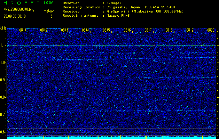Click the 1.0 frequency axis label
Viewport: 219px width, 139px height.
point(3,63)
